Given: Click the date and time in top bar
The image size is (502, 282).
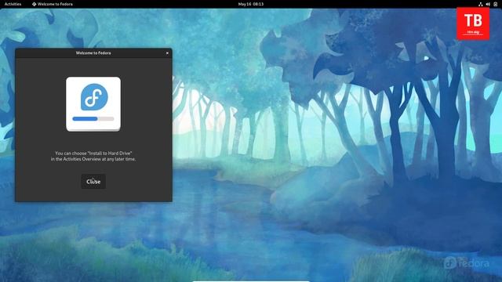Looking at the screenshot, I should [x=251, y=4].
